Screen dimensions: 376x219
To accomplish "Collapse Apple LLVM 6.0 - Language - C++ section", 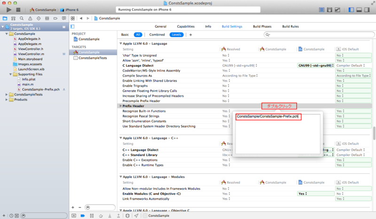I will point(121,138).
